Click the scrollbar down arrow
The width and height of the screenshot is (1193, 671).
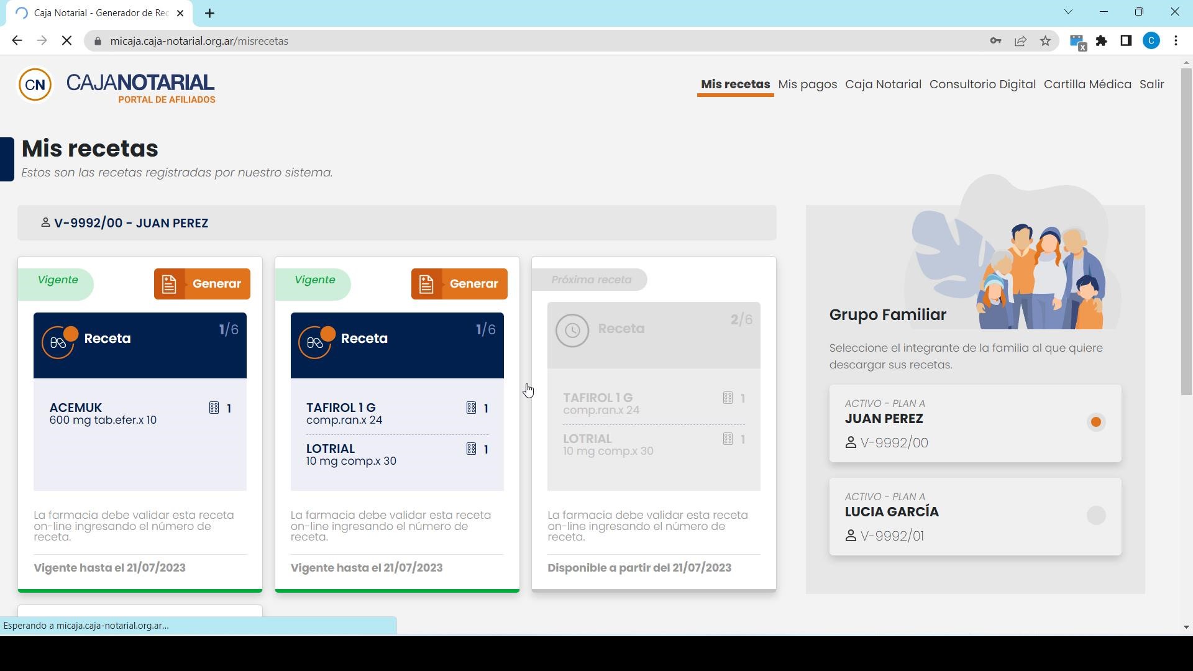click(1186, 628)
